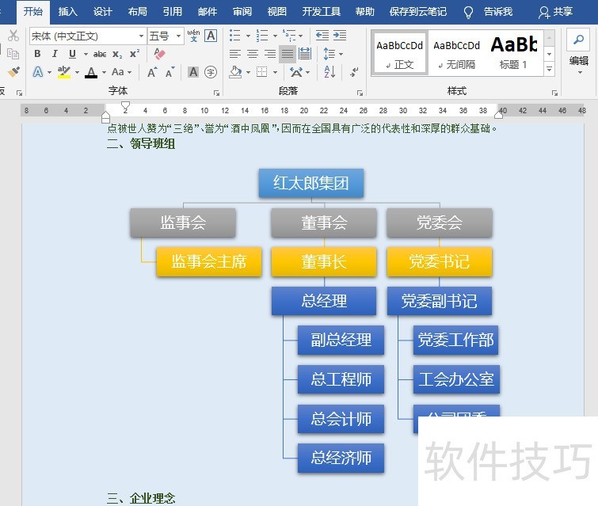Image resolution: width=598 pixels, height=506 pixels.
Task: Switch to the 布局 tab
Action: point(137,12)
